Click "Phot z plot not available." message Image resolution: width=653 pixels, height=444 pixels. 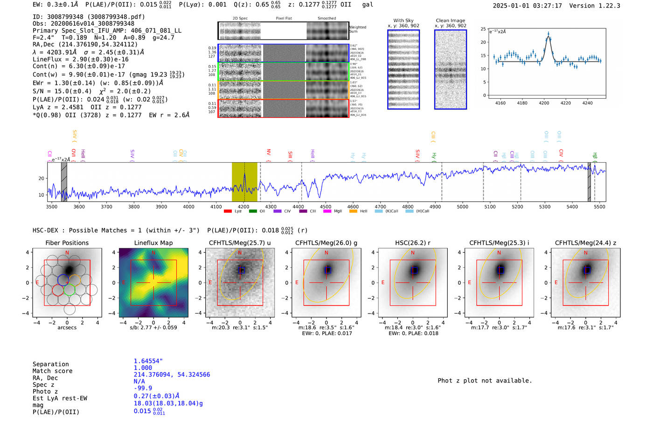tap(485, 381)
